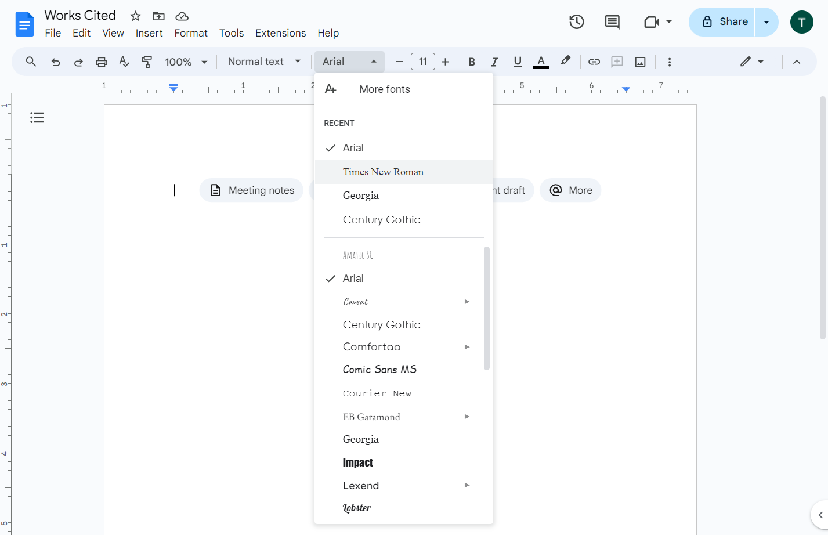Click the search magnifier in toolbar
The height and width of the screenshot is (535, 828).
tap(31, 62)
